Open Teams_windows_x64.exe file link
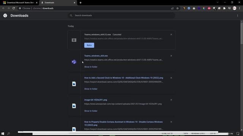Viewport: 243px width, 136px height. pyautogui.click(x=96, y=56)
